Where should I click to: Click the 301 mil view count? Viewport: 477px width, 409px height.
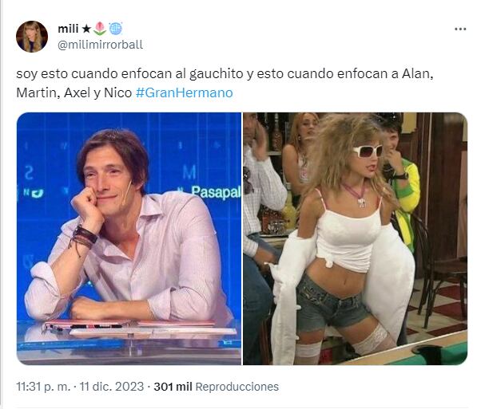[173, 387]
